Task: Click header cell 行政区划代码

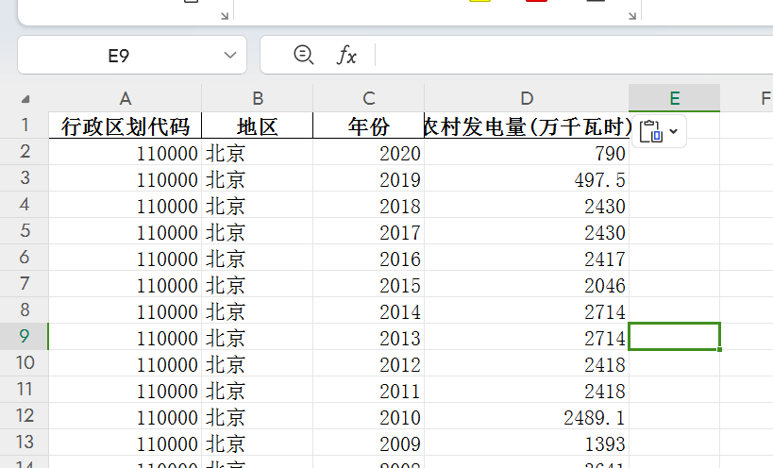Action: [x=126, y=125]
